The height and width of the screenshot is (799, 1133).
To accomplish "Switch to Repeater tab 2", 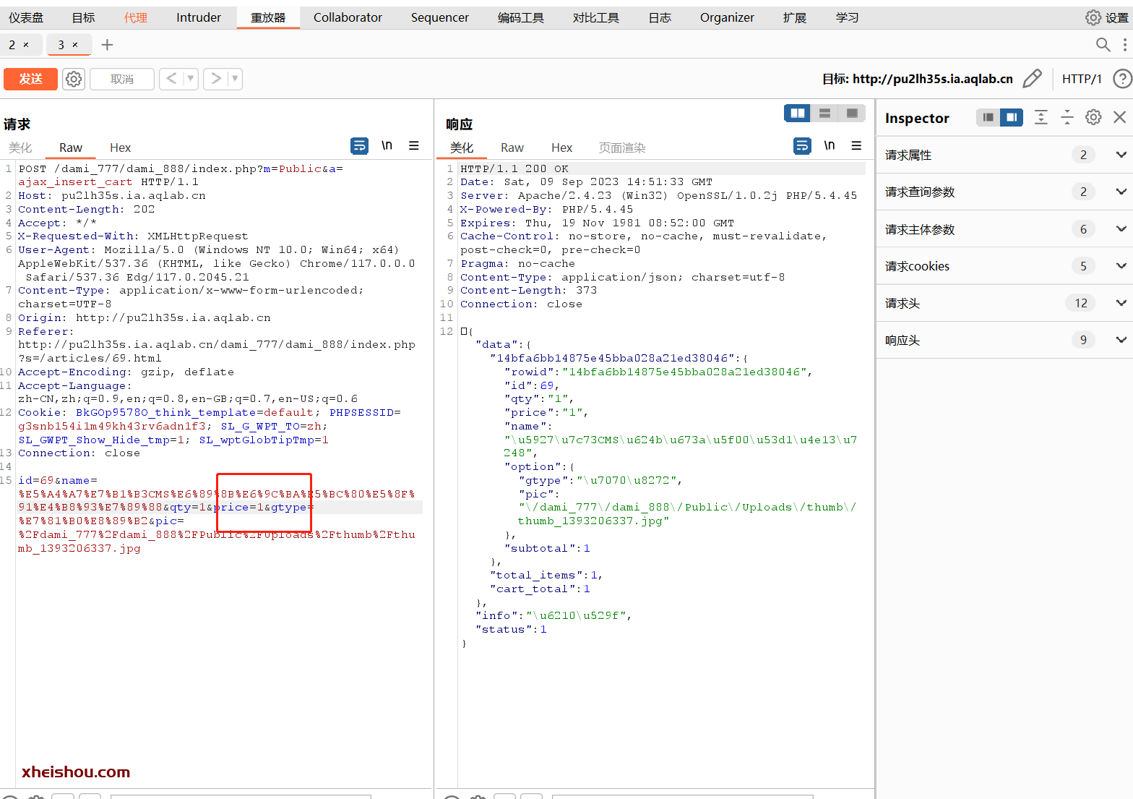I will click(12, 45).
